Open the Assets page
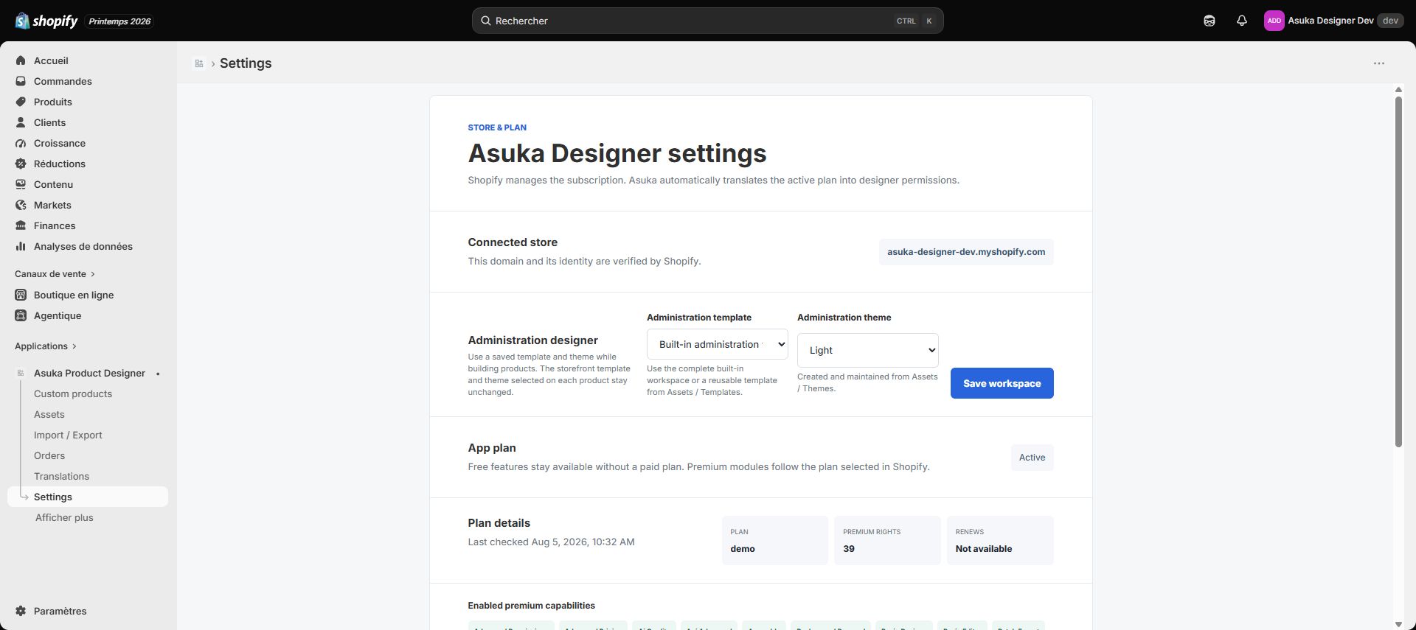1416x630 pixels. (x=49, y=414)
